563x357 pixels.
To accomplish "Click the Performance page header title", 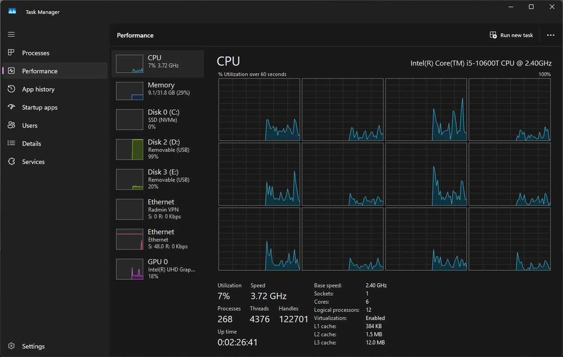I will (135, 35).
